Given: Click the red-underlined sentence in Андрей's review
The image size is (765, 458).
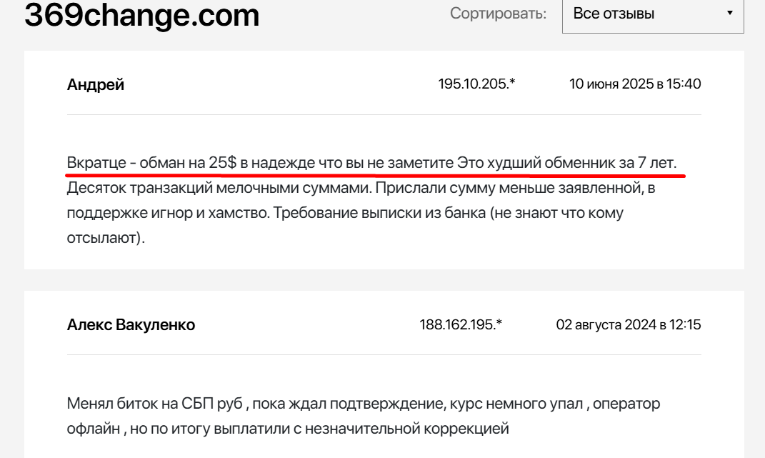Looking at the screenshot, I should 371,163.
